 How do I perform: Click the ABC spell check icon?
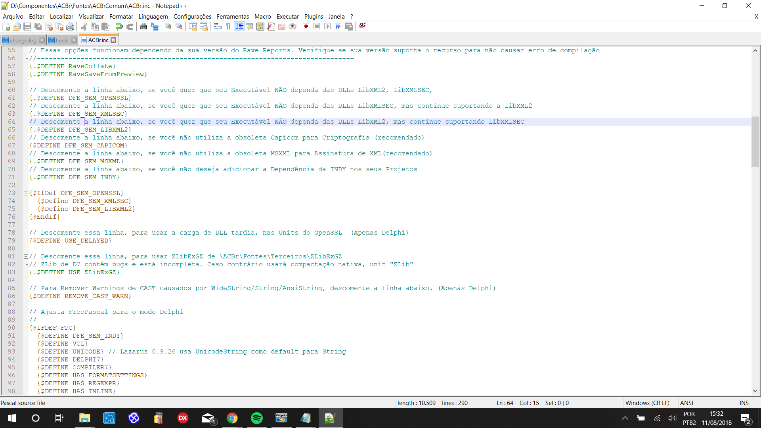pos(362,26)
